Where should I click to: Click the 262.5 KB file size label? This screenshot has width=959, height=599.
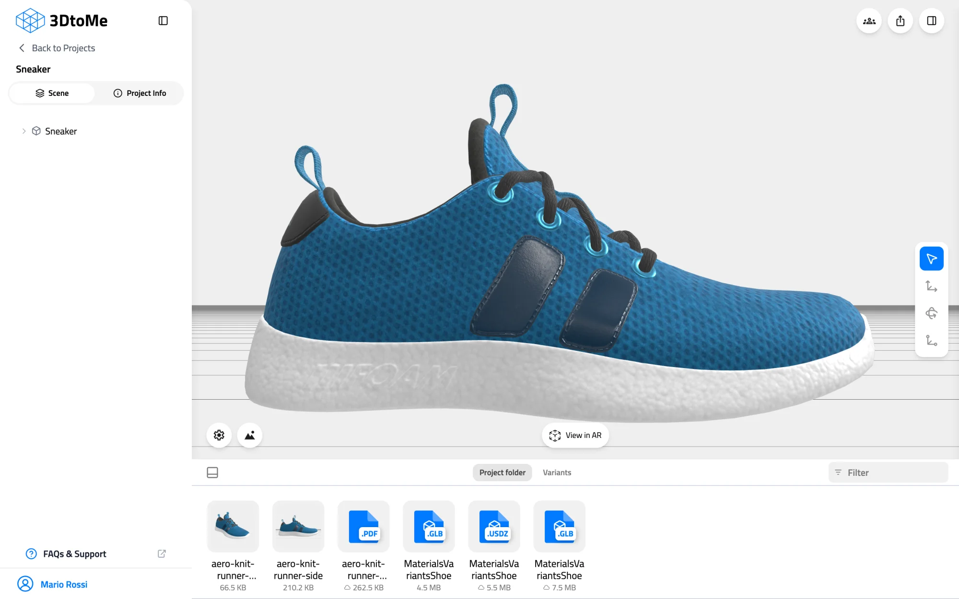[368, 587]
